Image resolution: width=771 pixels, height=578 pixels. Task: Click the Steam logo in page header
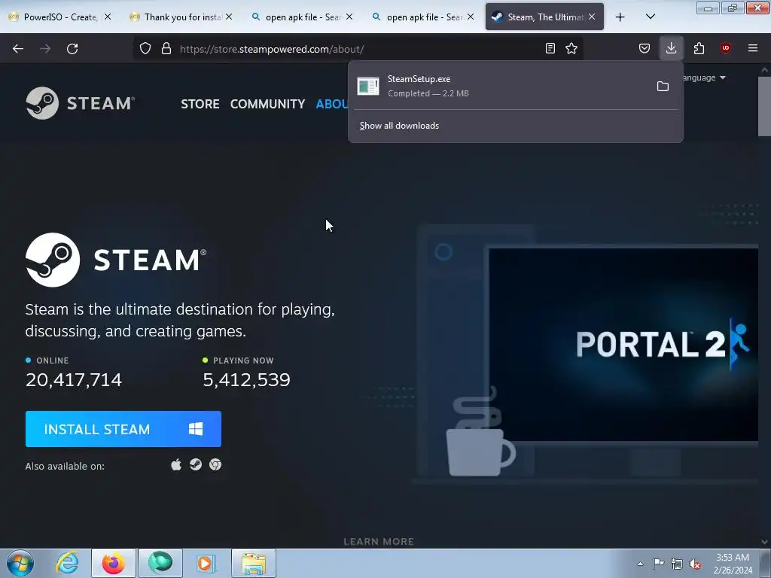click(x=80, y=103)
